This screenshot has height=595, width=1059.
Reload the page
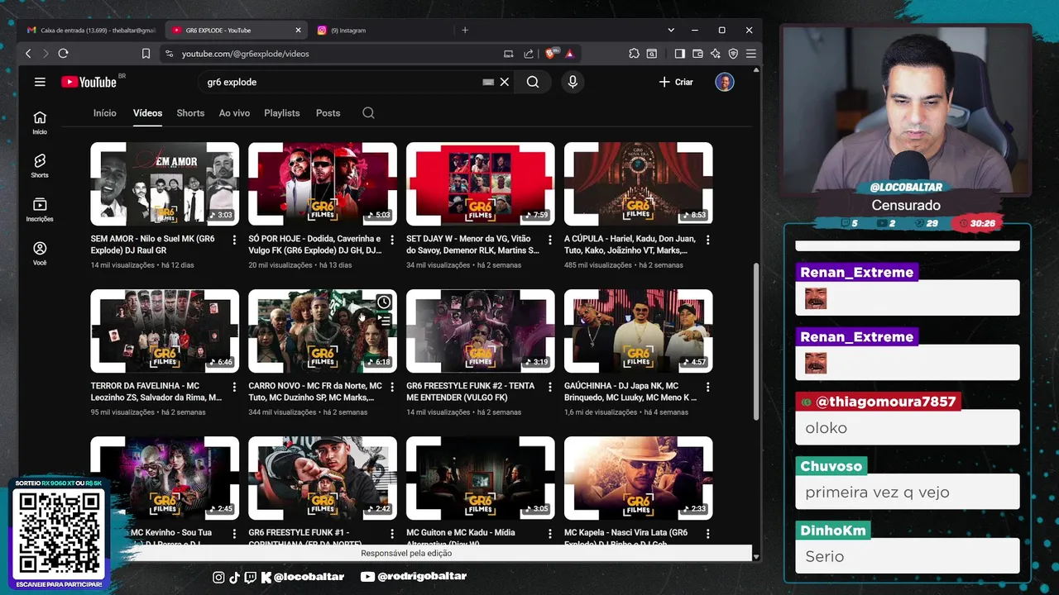tap(63, 54)
